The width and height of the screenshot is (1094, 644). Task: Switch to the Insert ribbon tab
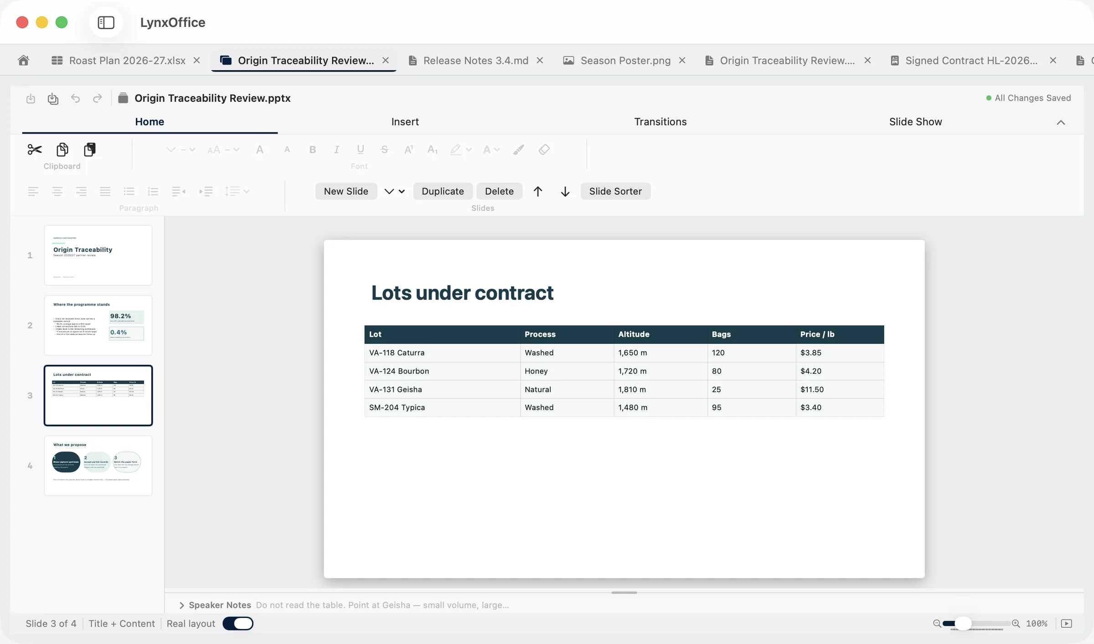405,122
